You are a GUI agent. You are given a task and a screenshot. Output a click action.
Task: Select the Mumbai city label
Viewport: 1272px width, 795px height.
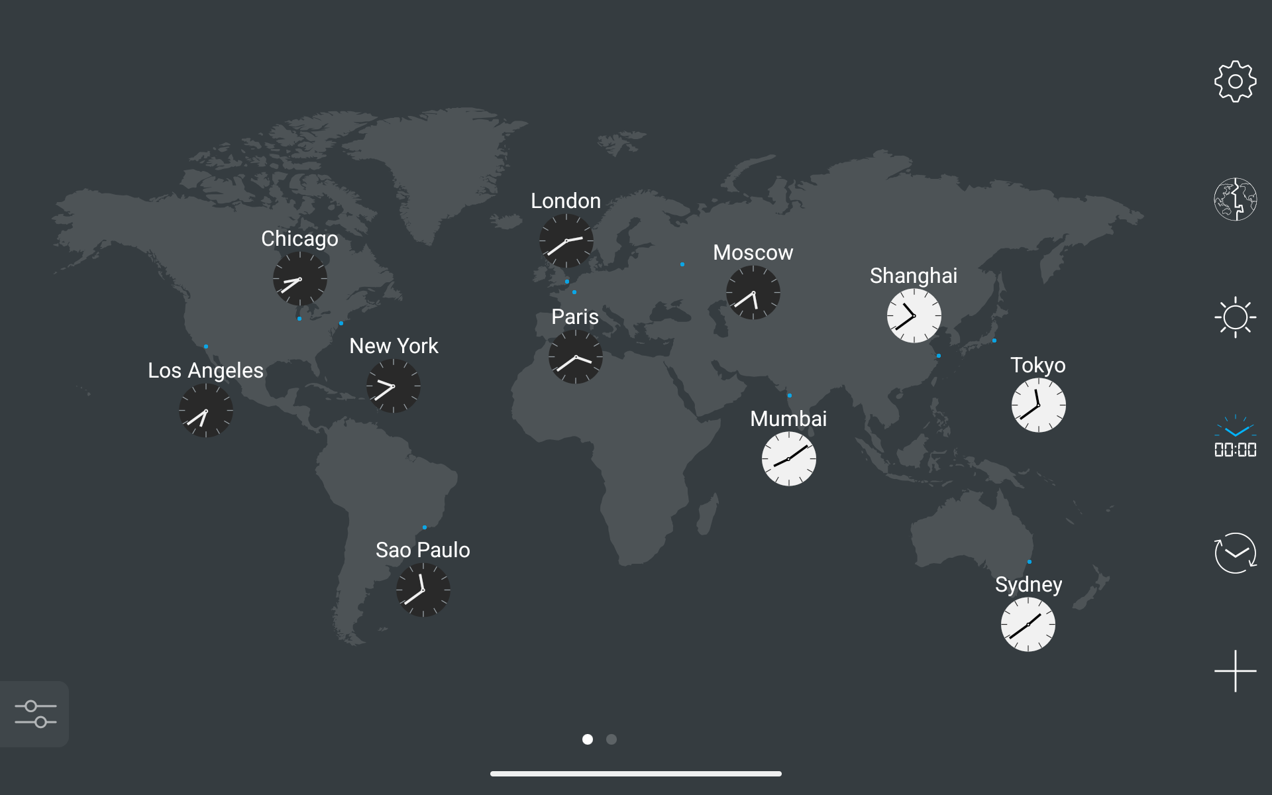pyautogui.click(x=788, y=419)
